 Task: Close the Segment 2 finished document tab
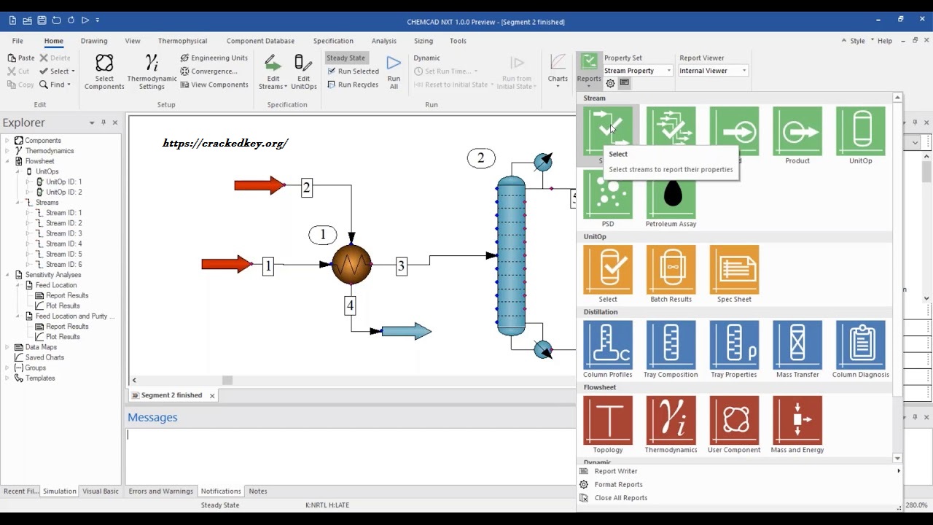tap(212, 395)
